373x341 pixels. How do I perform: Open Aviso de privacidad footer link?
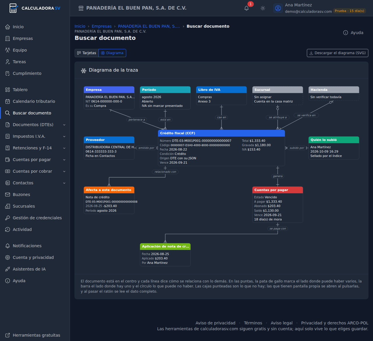click(215, 323)
